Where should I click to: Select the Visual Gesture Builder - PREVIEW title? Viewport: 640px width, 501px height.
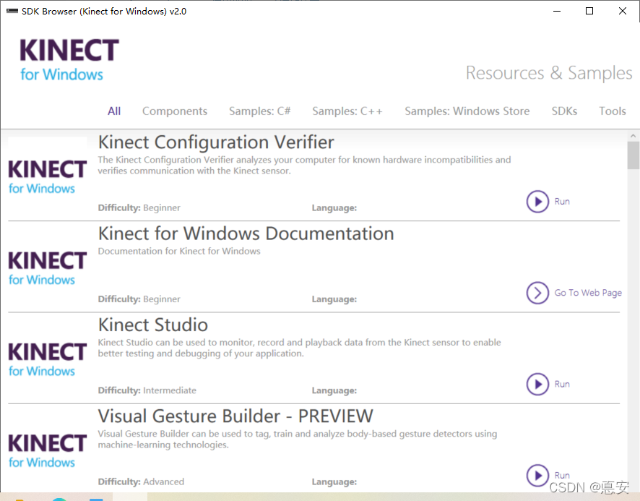tap(235, 416)
